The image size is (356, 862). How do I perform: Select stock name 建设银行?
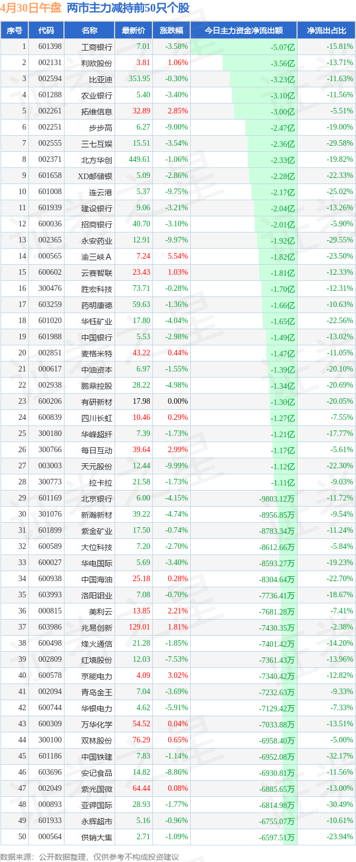click(x=97, y=208)
